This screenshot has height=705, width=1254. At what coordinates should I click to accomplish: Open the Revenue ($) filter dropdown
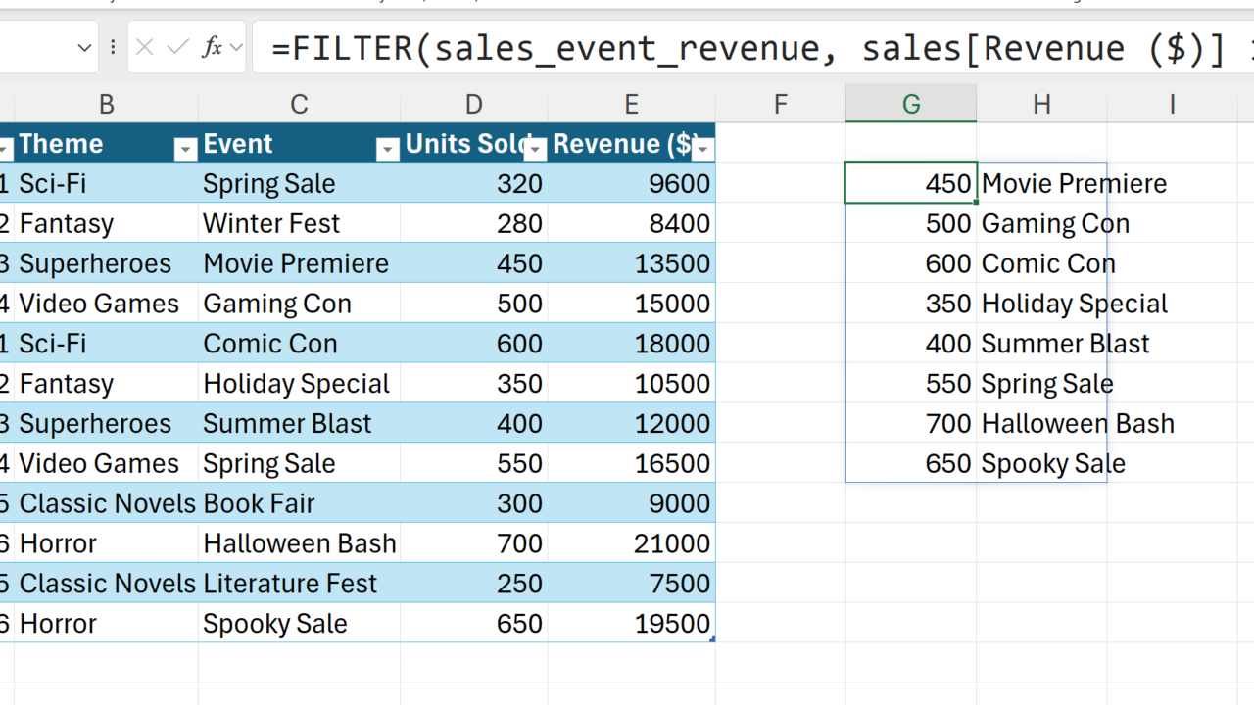point(702,149)
